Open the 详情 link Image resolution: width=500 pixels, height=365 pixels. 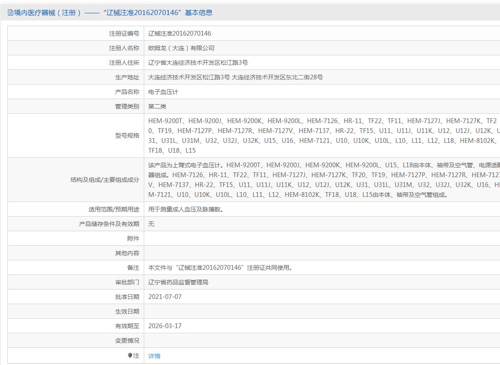click(155, 356)
